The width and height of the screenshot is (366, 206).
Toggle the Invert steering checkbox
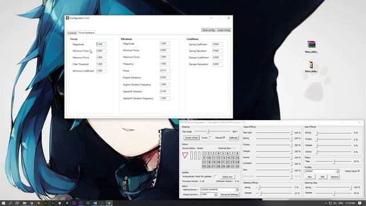pyautogui.click(x=210, y=137)
